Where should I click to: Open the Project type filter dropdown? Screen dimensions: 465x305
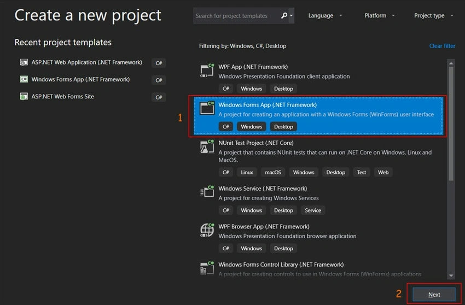[434, 15]
